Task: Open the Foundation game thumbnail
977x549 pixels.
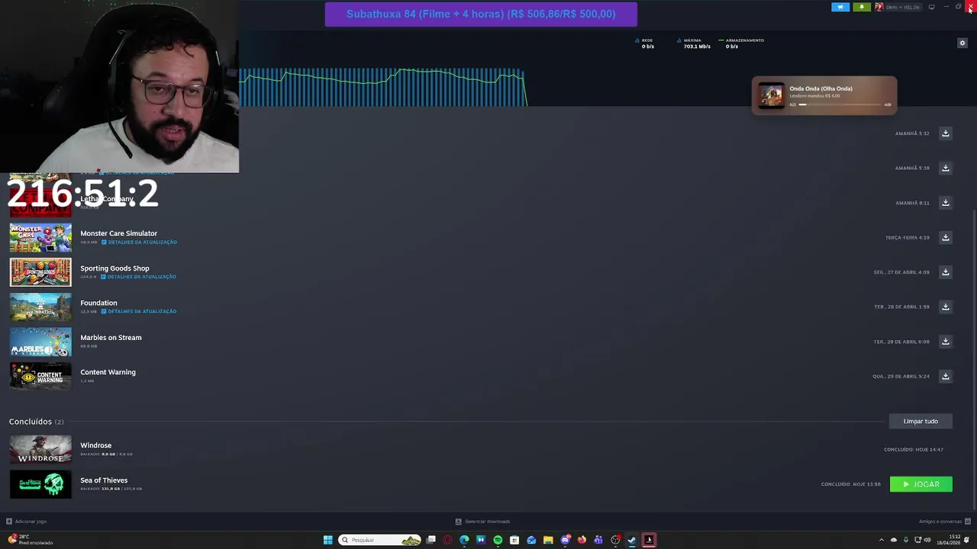Action: 40,307
